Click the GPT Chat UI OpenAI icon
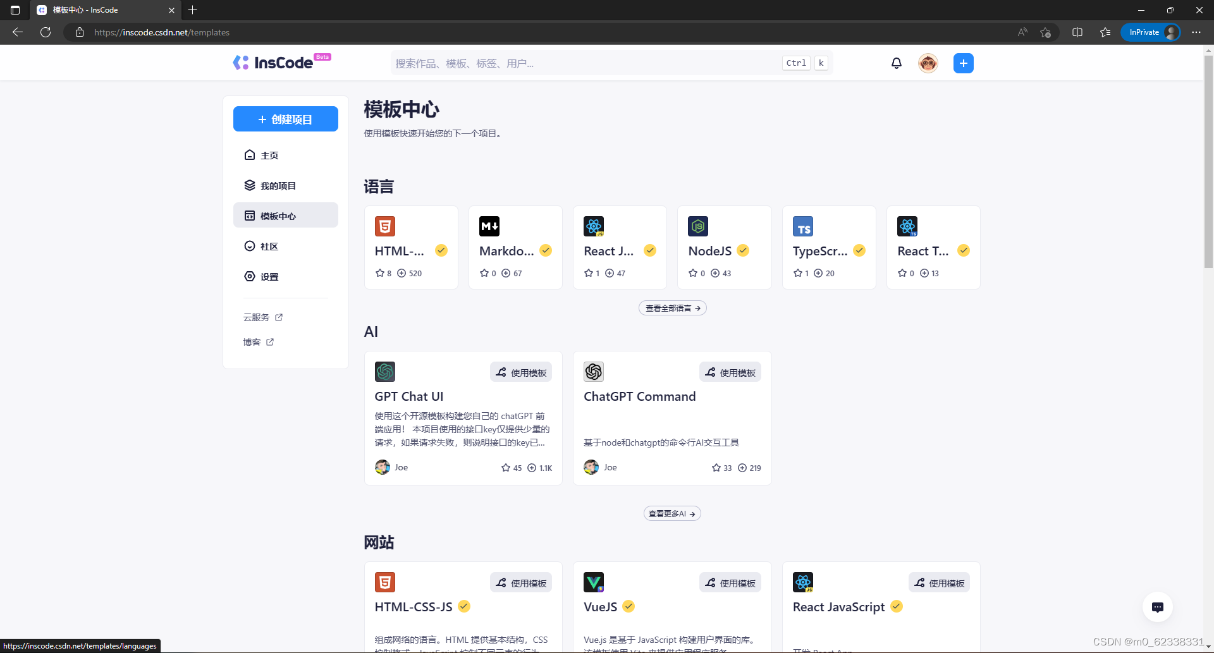 384,372
